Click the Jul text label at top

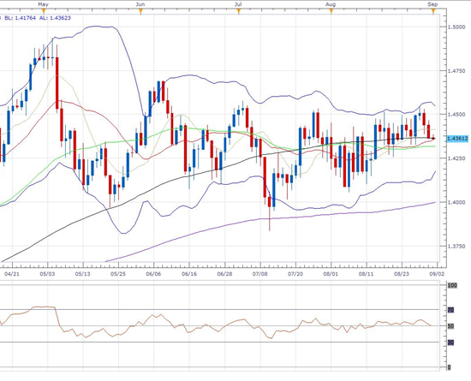tap(238, 4)
